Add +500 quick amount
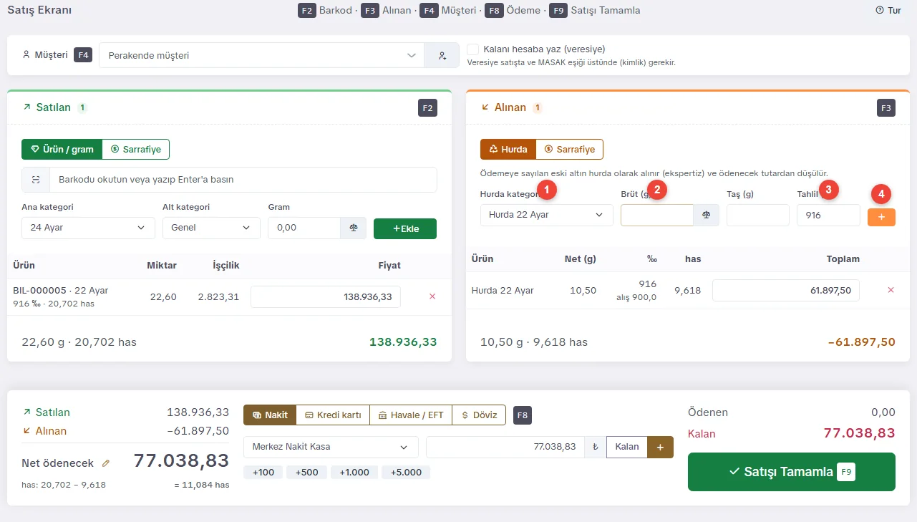The height and width of the screenshot is (522, 917). (x=306, y=473)
